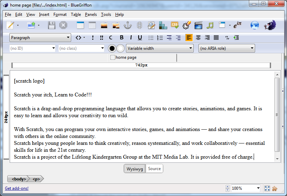This screenshot has width=287, height=196.
Task: Insert an anchor using the anchor icon
Action: click(128, 25)
